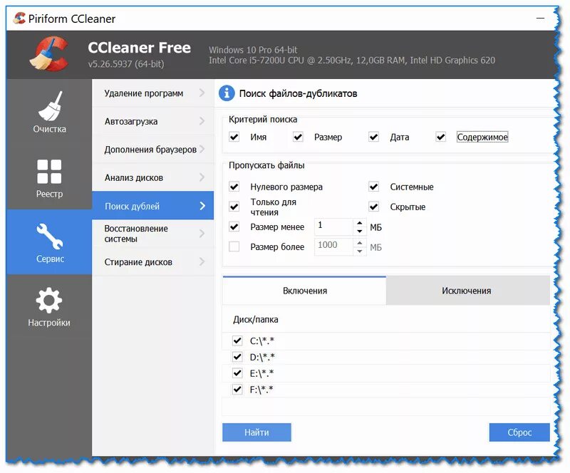Image resolution: width=570 pixels, height=473 pixels.
Task: Click chevron next to Поиск дублей
Action: [202, 206]
